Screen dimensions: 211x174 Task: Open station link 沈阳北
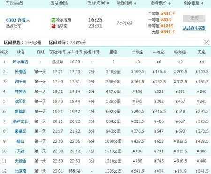pyautogui.click(x=21, y=101)
